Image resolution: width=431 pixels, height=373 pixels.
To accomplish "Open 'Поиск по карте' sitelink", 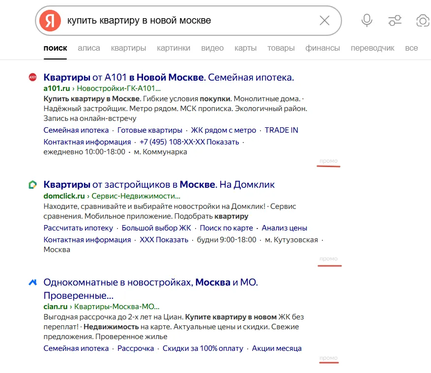I will 226,228.
